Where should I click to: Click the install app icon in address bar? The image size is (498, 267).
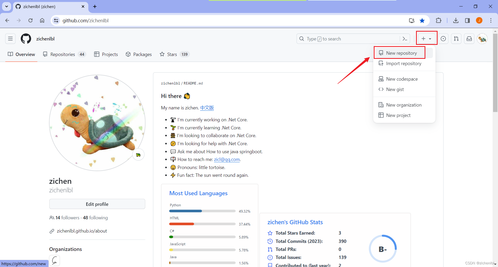[412, 20]
